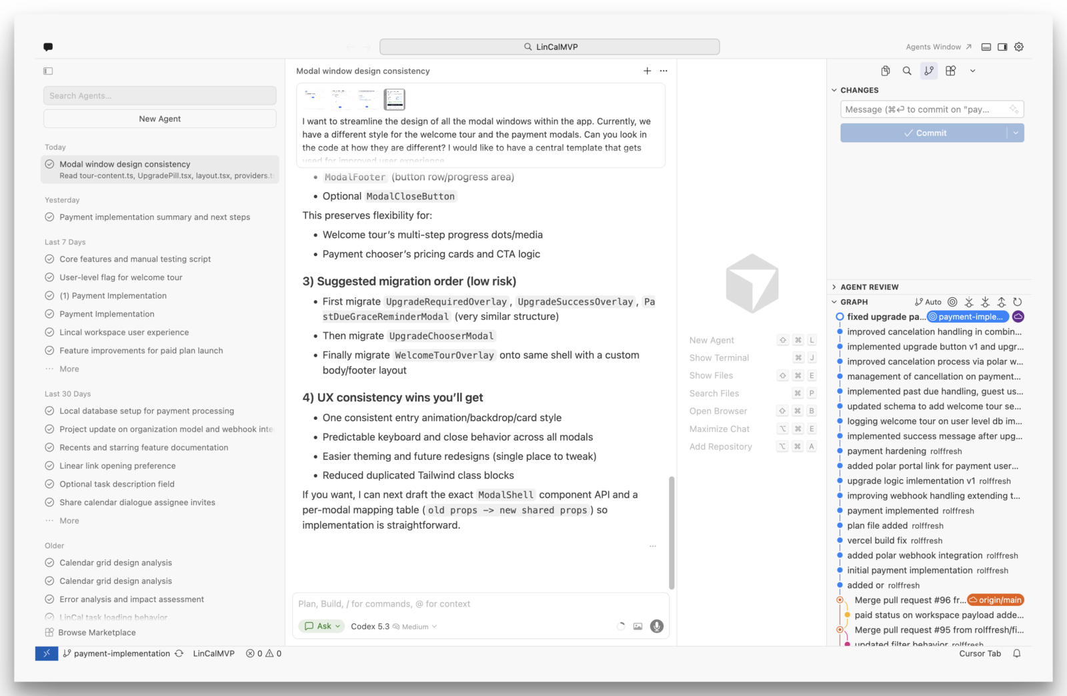Select Calendar grid design analysis conversation
This screenshot has height=696, width=1067.
click(x=115, y=563)
